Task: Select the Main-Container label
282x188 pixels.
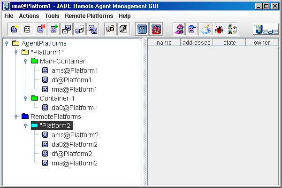Action: click(62, 61)
